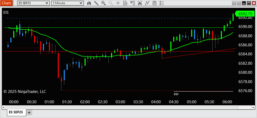Click the horizontal scrollbar right arrow

click(x=253, y=108)
